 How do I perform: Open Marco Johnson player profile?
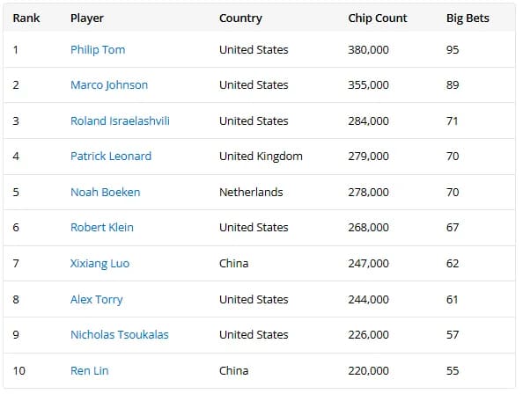[109, 85]
